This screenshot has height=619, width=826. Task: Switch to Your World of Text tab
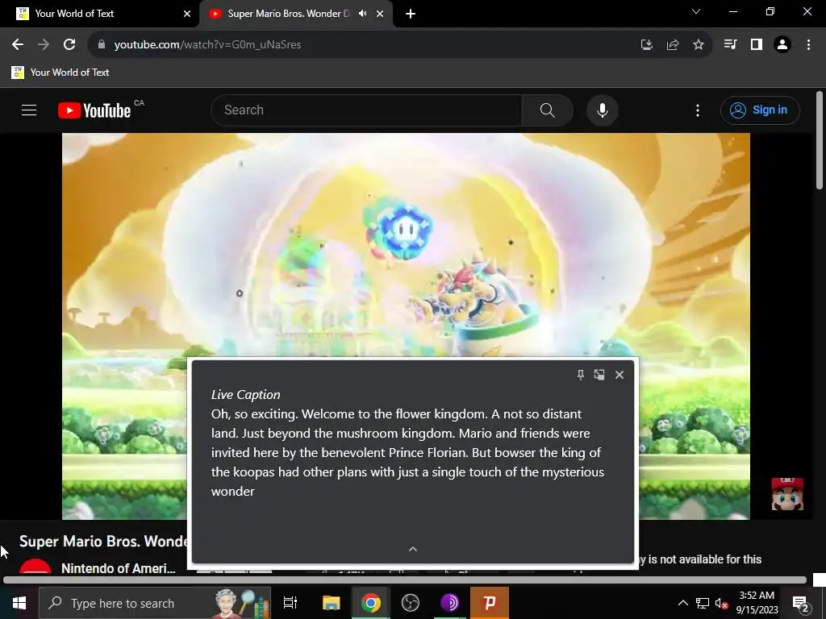coord(100,14)
